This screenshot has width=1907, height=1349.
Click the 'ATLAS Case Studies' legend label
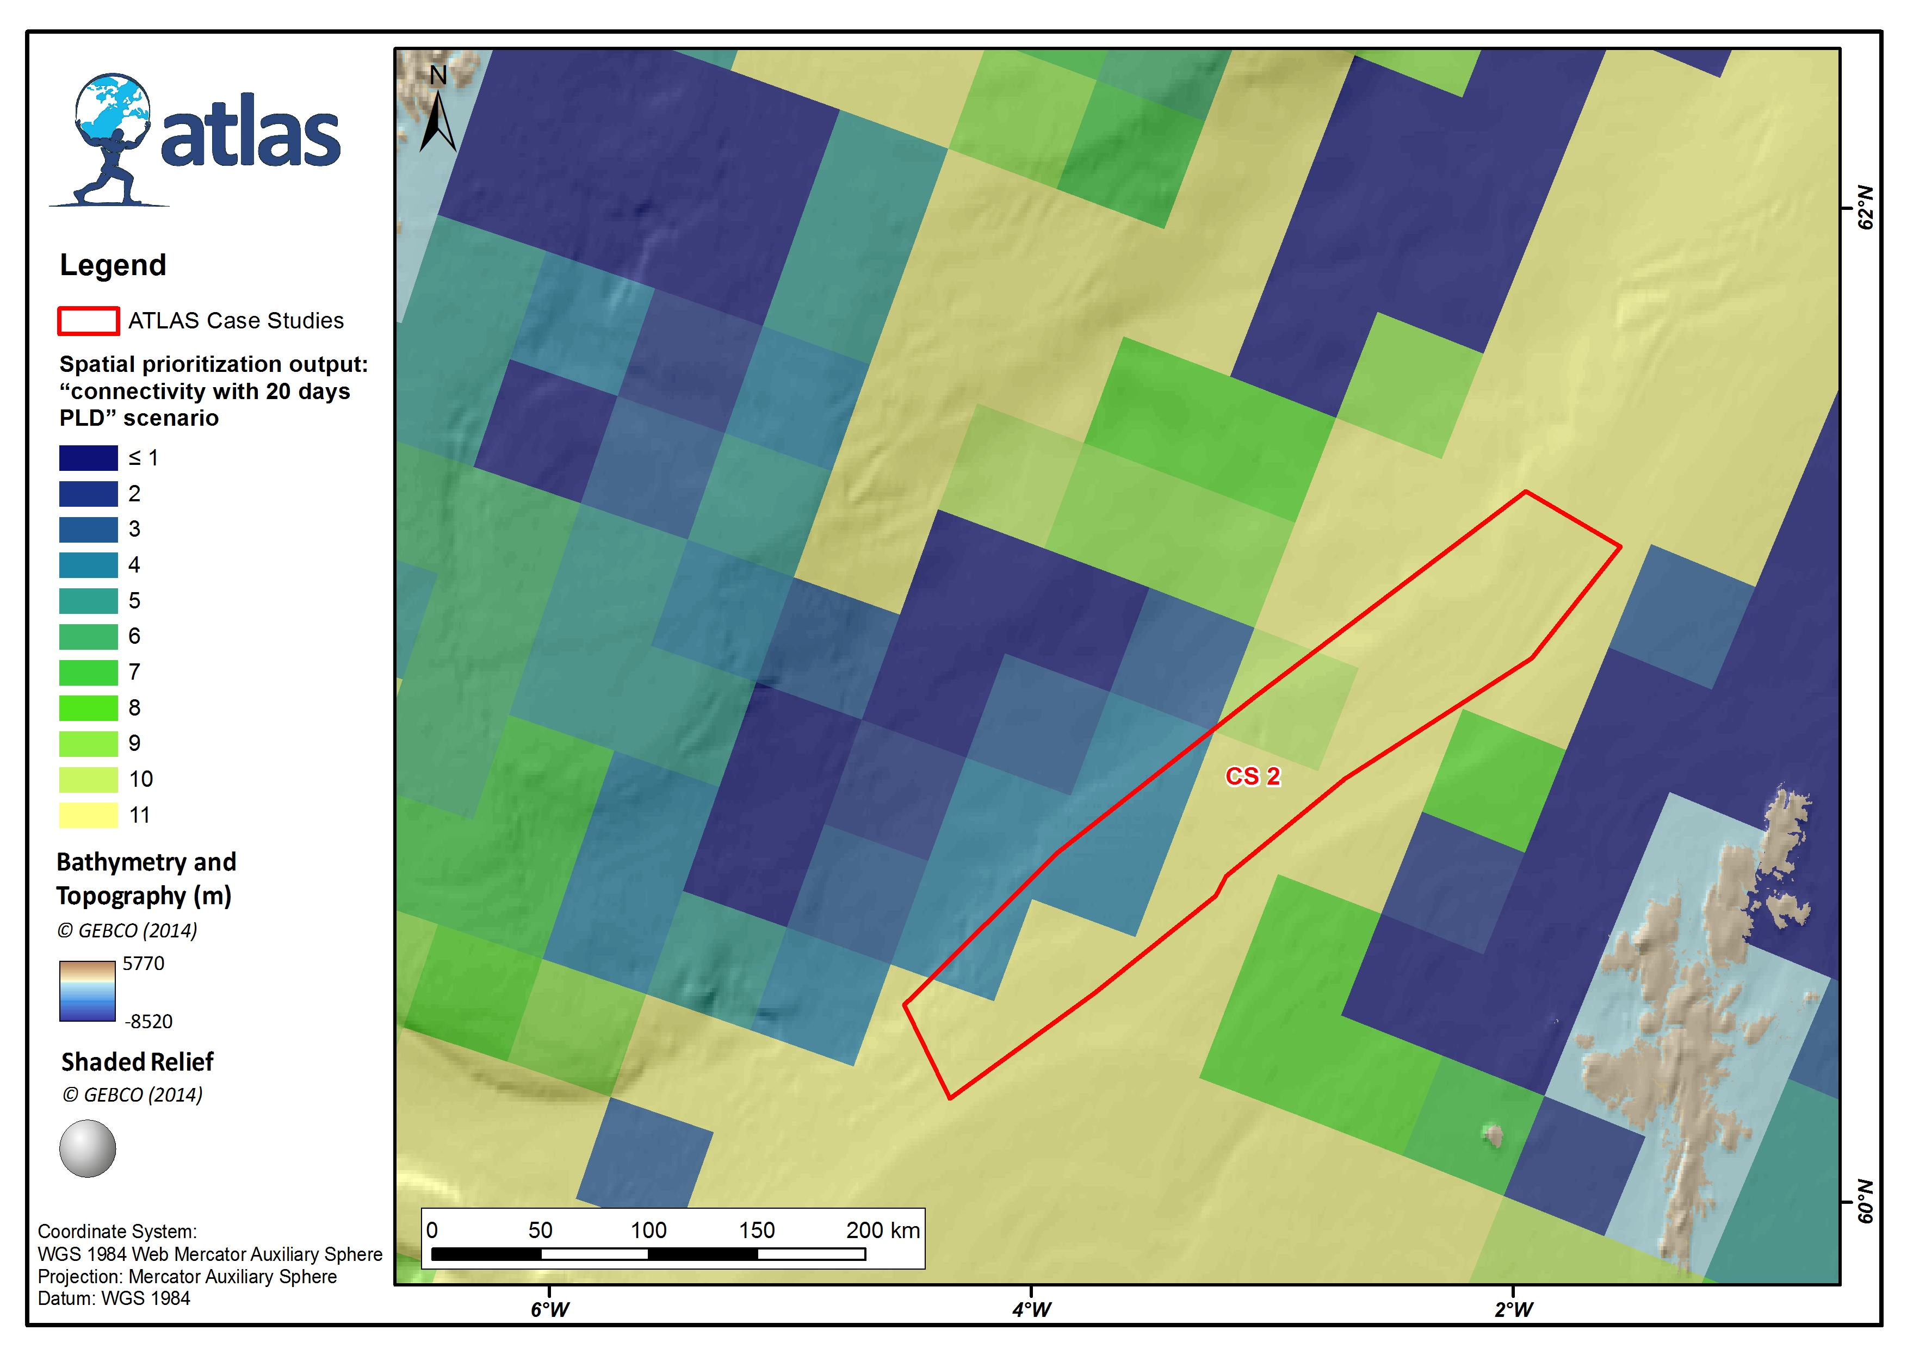(x=236, y=321)
